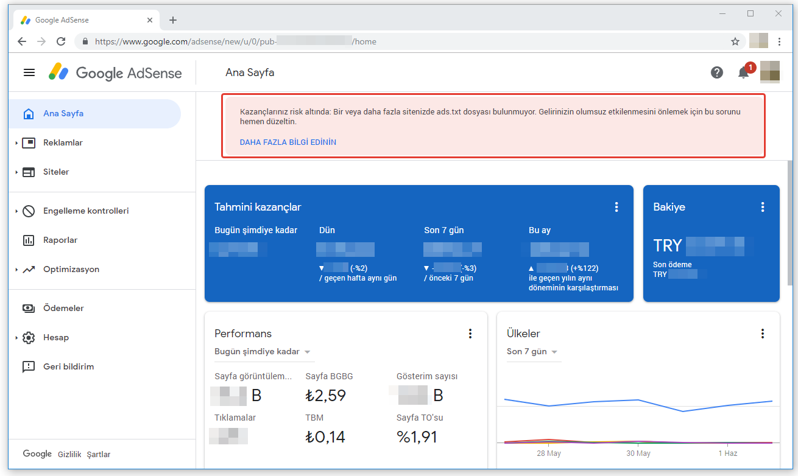The image size is (798, 476).
Task: Open the 'Bugün şimdiye kadar' period dropdown
Action: tap(263, 352)
